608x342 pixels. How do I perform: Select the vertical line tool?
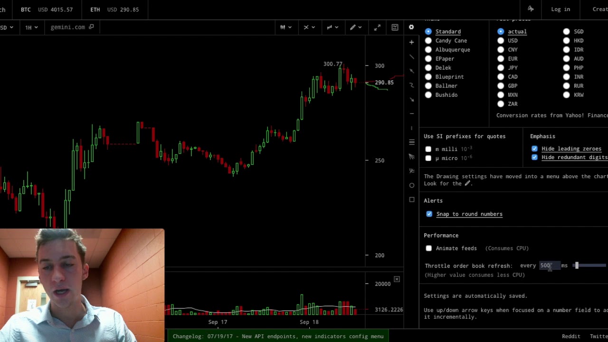click(x=411, y=128)
